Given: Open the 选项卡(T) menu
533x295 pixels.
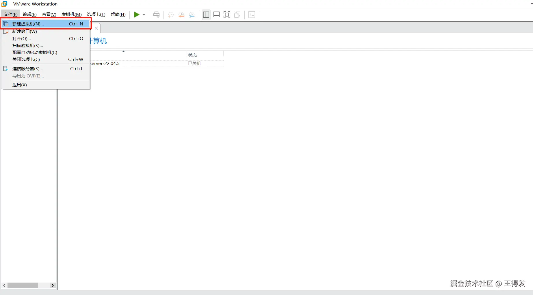Looking at the screenshot, I should (96, 14).
